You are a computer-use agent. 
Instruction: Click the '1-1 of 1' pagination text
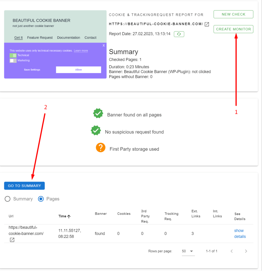211,251
